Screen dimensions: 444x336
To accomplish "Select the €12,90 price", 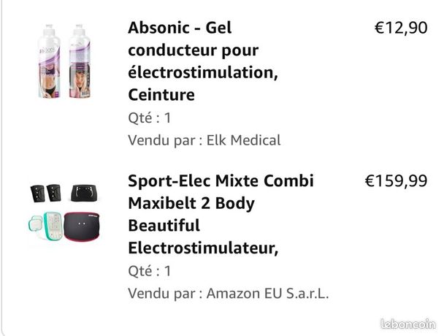I will (x=401, y=28).
